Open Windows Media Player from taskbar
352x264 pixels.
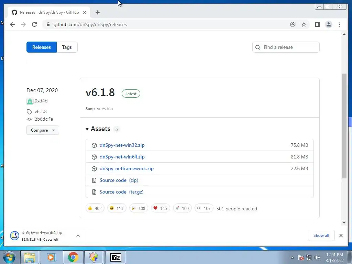pyautogui.click(x=51, y=257)
